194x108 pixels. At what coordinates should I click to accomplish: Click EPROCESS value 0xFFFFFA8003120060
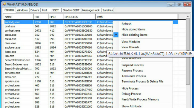pyautogui.click(x=78, y=35)
